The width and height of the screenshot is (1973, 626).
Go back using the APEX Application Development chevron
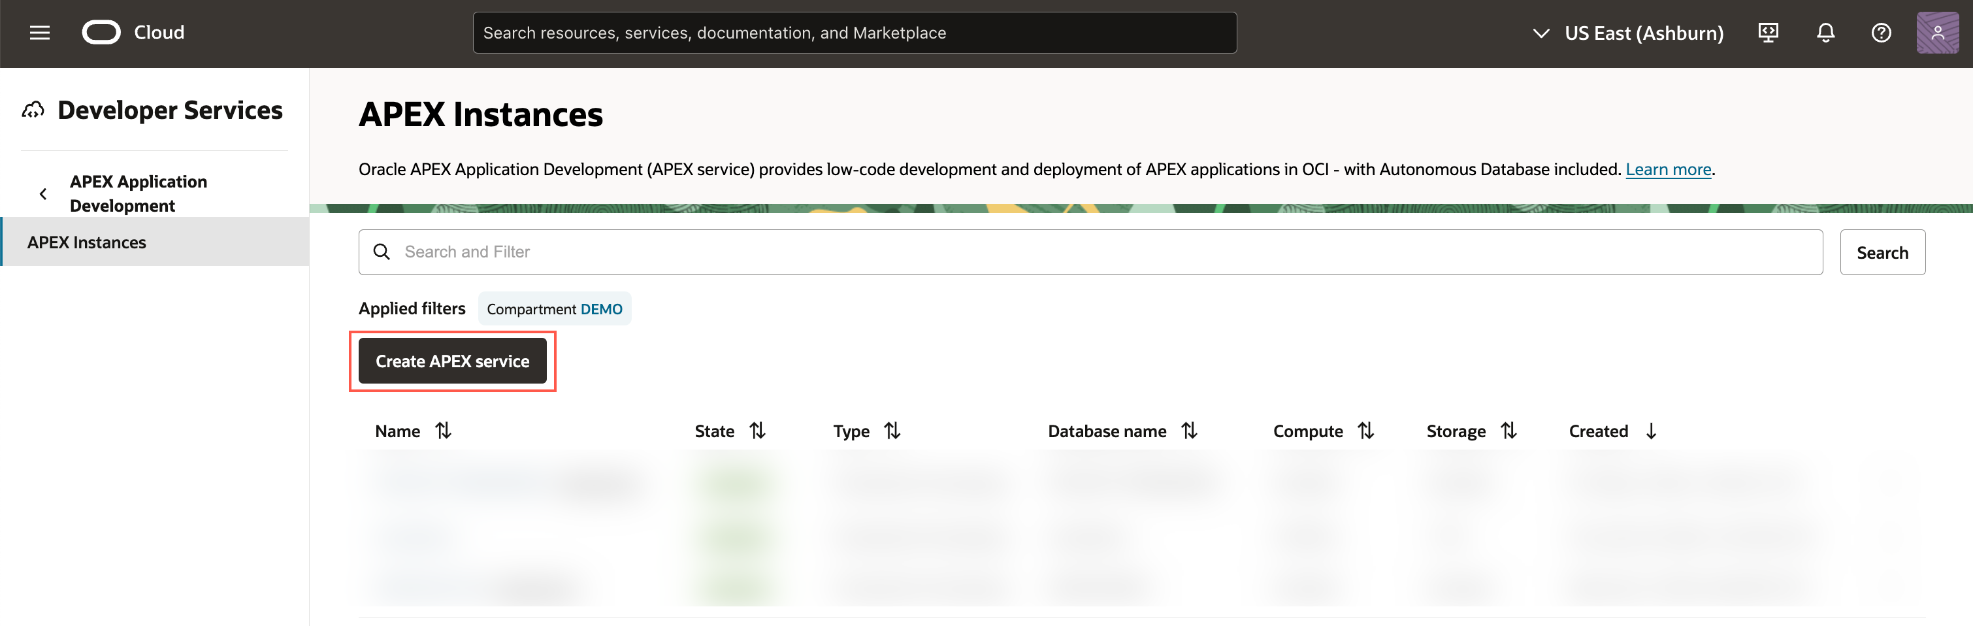pyautogui.click(x=44, y=194)
